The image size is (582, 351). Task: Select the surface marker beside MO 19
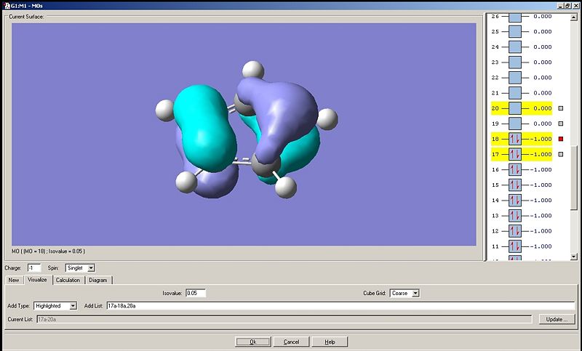561,124
